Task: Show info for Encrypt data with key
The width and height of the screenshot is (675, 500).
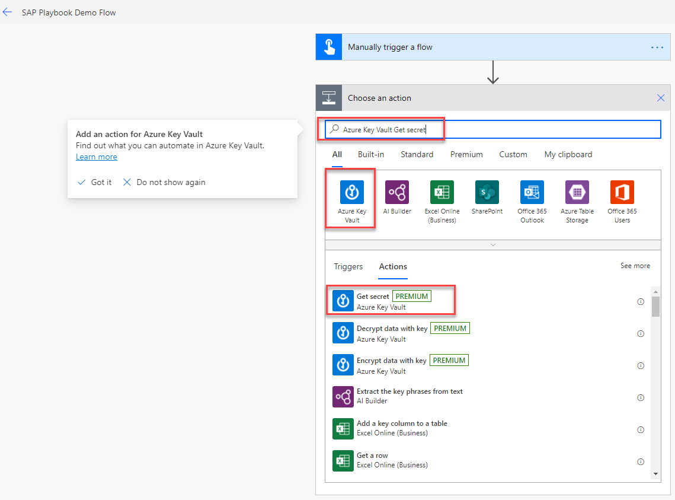Action: (641, 365)
